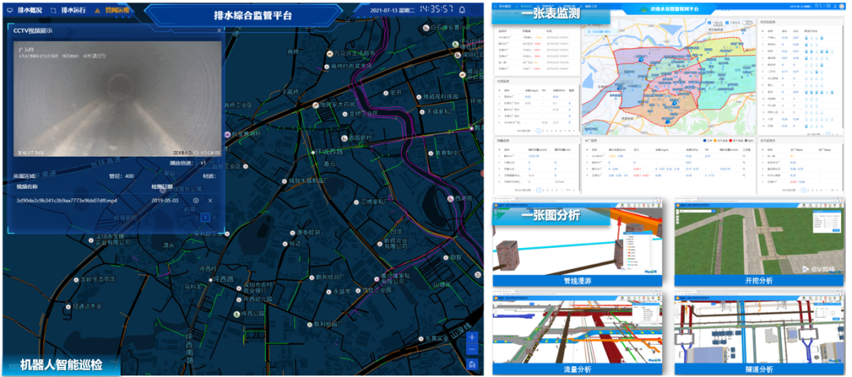
Task: Delete the 3d90de2c...mp4 video row
Action: 210,201
